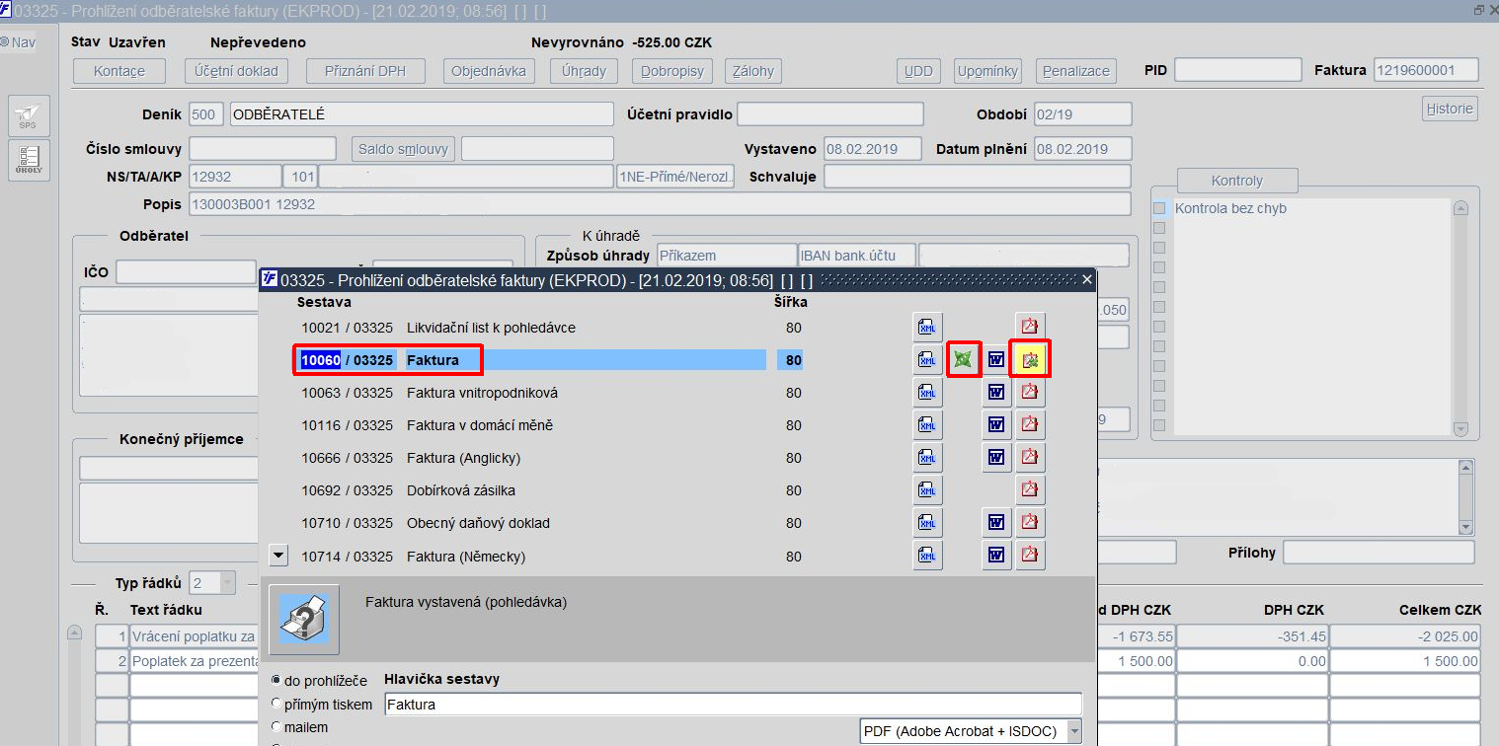Screen dimensions: 1499x746
Task: Open the PDF (Adobe Acrobat + ISDOC) format dropdown
Action: click(1074, 731)
